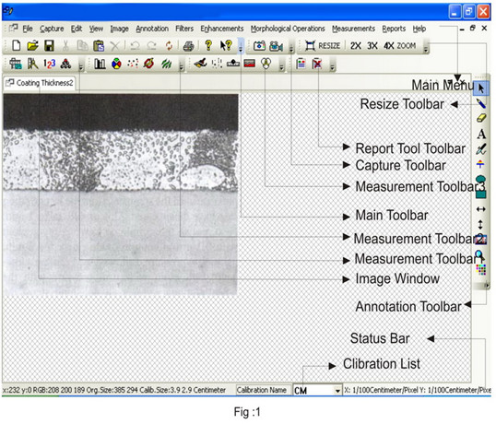Image resolution: width=496 pixels, height=424 pixels.
Task: Activate the pointer-with-question-mark help tool
Action: (x=226, y=46)
